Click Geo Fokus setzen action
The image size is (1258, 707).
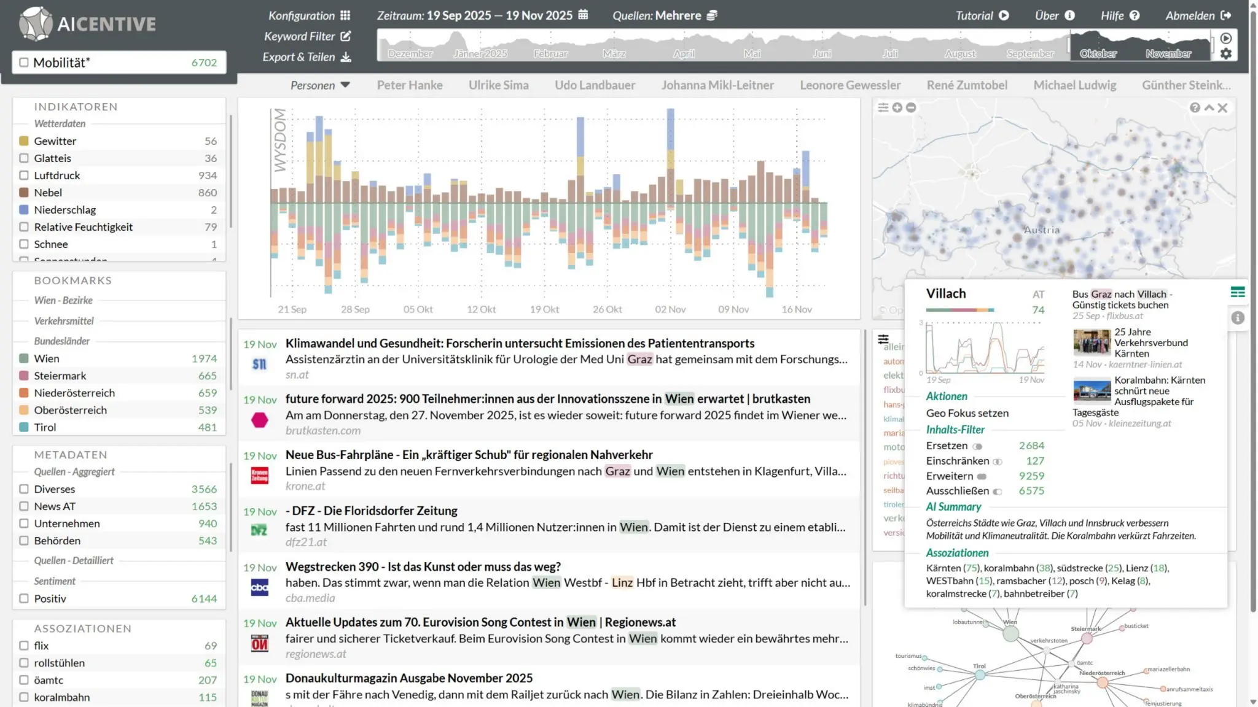(x=967, y=413)
